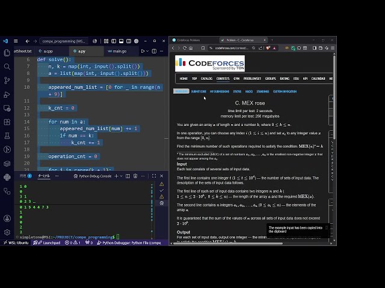Select the debug console entry in terminal list

click(x=162, y=203)
